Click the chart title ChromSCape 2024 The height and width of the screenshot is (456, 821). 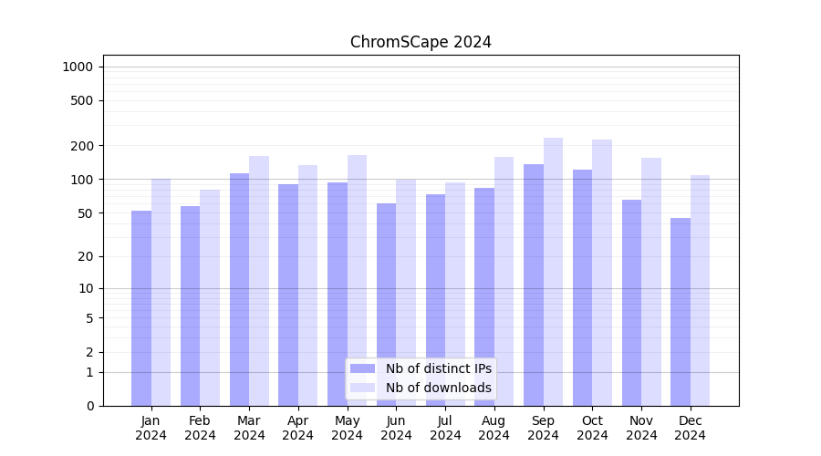(x=421, y=42)
